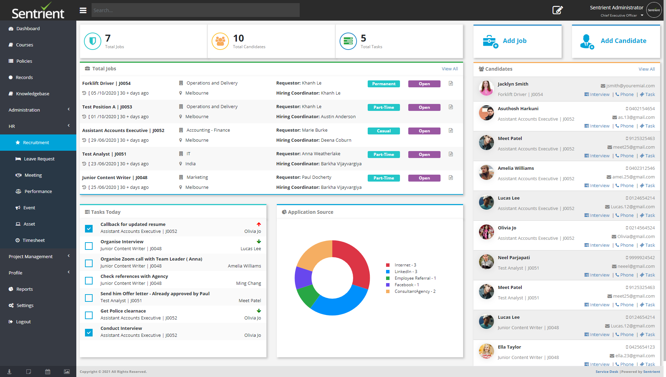This screenshot has width=666, height=377.
Task: Click the Total Tasks green icon
Action: coord(348,41)
